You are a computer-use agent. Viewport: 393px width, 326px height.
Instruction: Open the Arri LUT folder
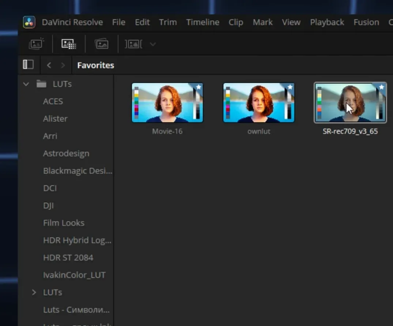tap(50, 136)
